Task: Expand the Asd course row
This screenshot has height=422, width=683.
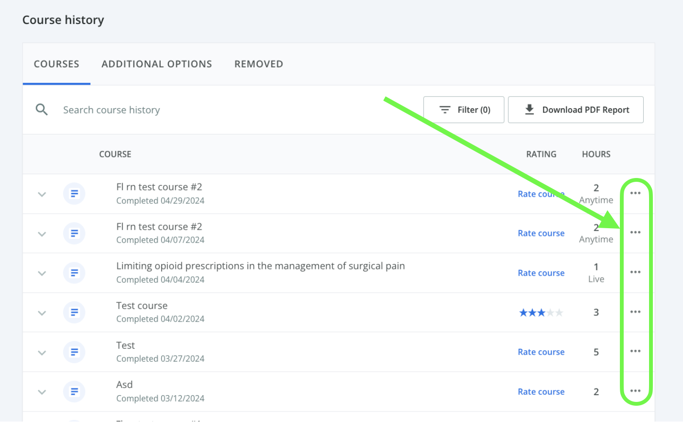Action: coord(42,392)
